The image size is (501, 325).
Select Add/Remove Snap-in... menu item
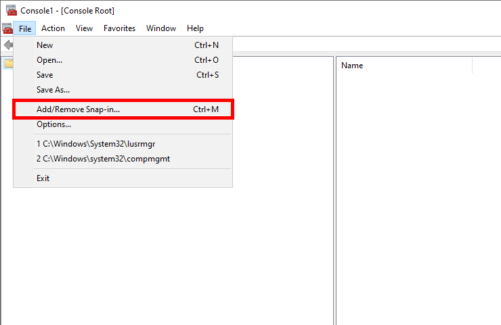78,109
